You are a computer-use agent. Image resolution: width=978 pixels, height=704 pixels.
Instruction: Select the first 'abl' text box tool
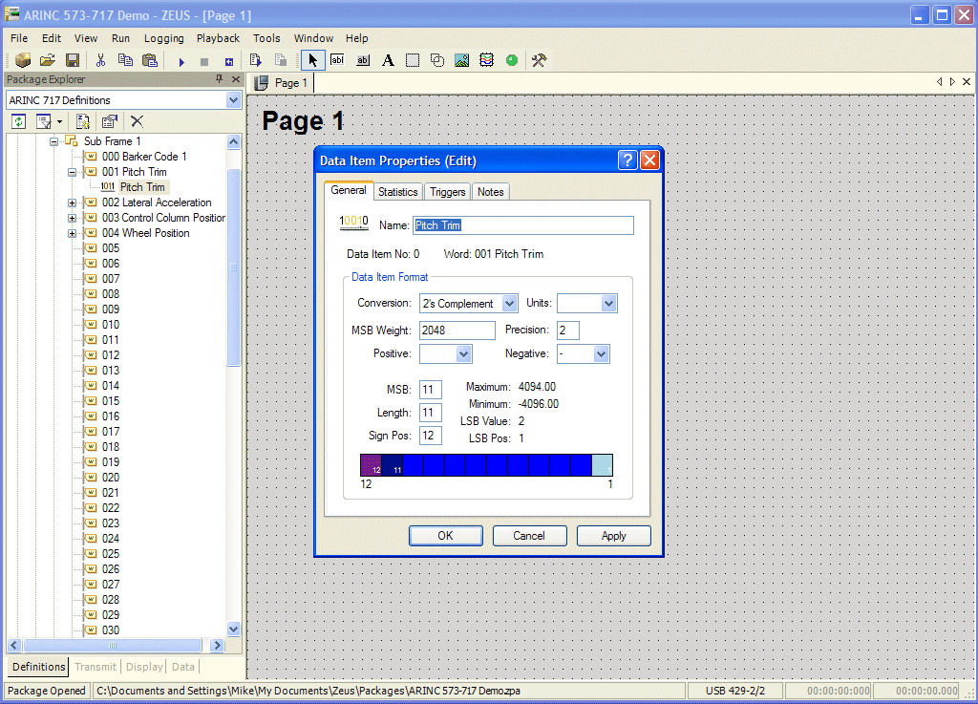pyautogui.click(x=337, y=60)
